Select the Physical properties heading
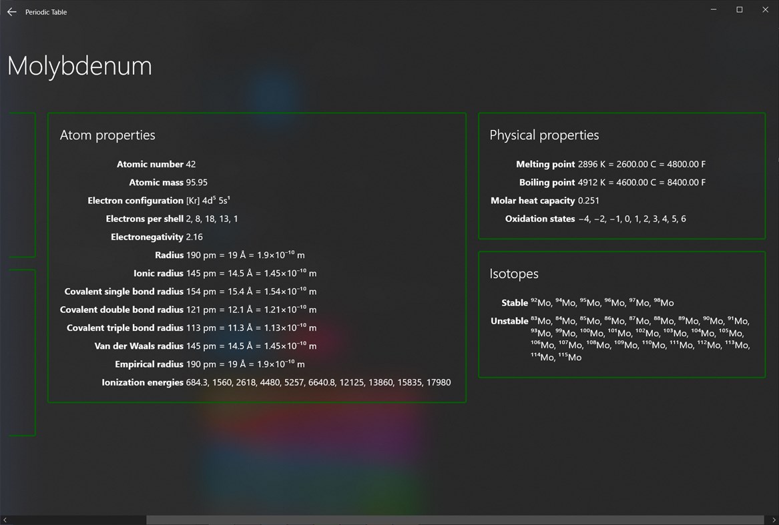This screenshot has height=525, width=779. (x=544, y=135)
